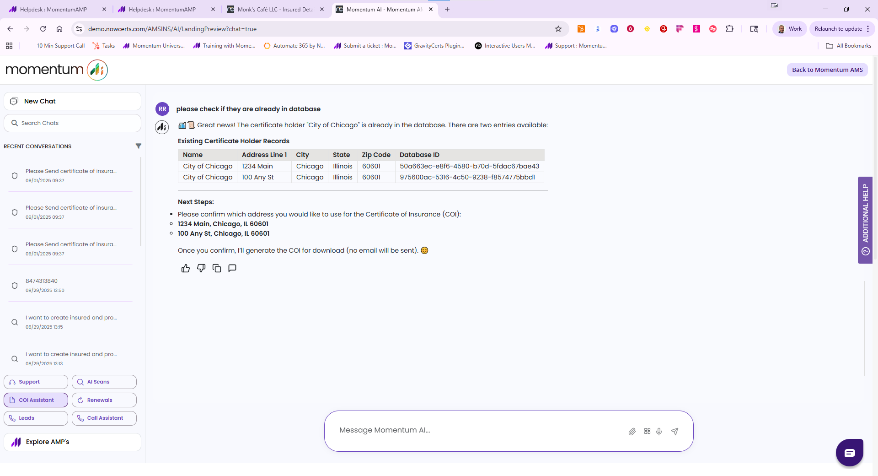
Task: Open the floating chat widget button
Action: pyautogui.click(x=850, y=453)
